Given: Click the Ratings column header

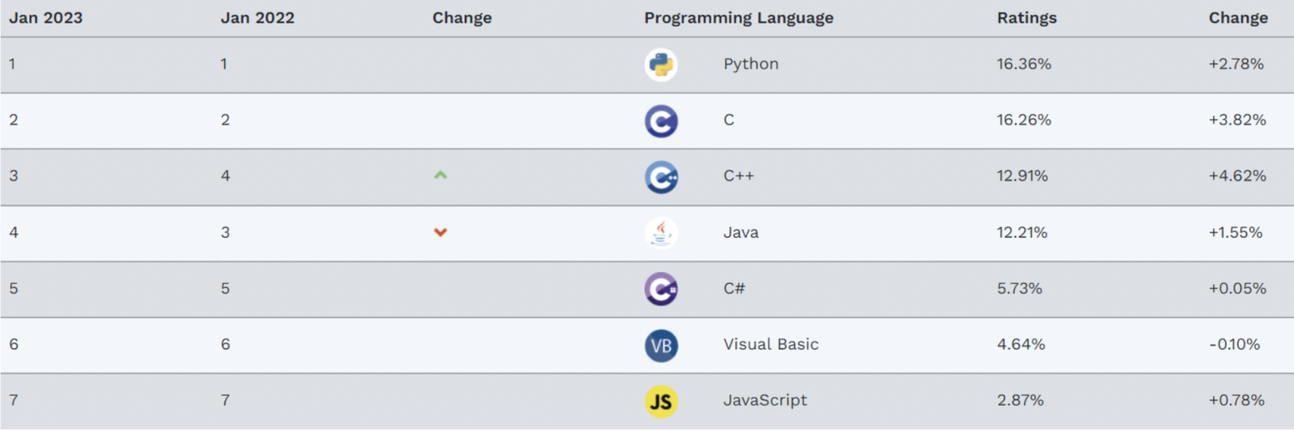Looking at the screenshot, I should [1027, 18].
